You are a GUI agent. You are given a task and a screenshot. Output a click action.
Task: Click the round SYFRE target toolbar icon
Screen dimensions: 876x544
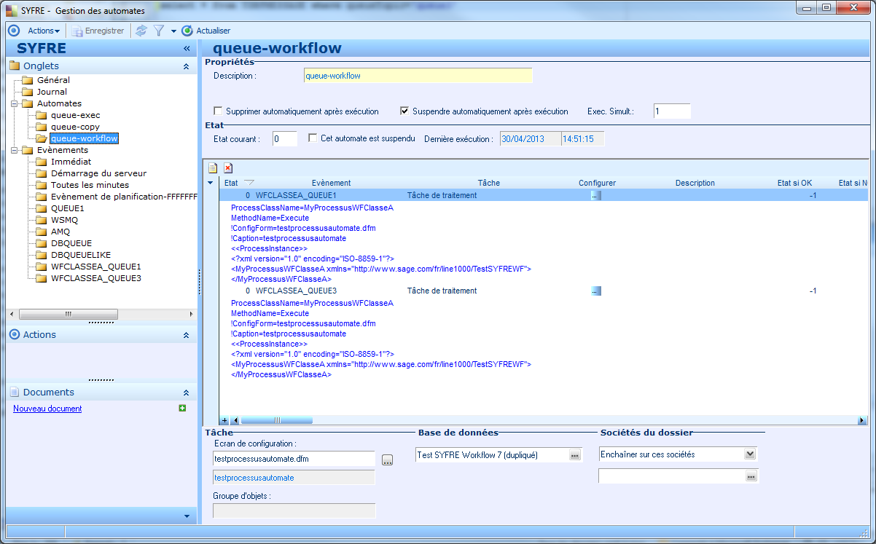[x=13, y=31]
